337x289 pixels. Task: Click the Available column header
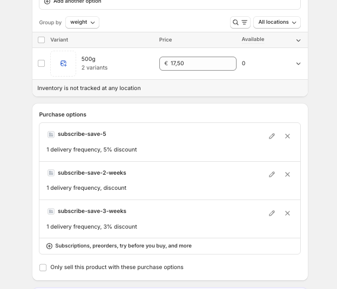click(253, 39)
